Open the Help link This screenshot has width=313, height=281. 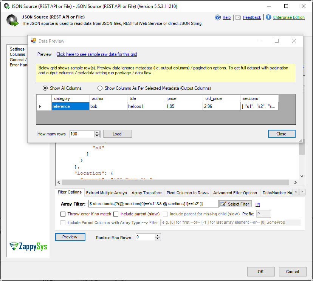coord(226,17)
